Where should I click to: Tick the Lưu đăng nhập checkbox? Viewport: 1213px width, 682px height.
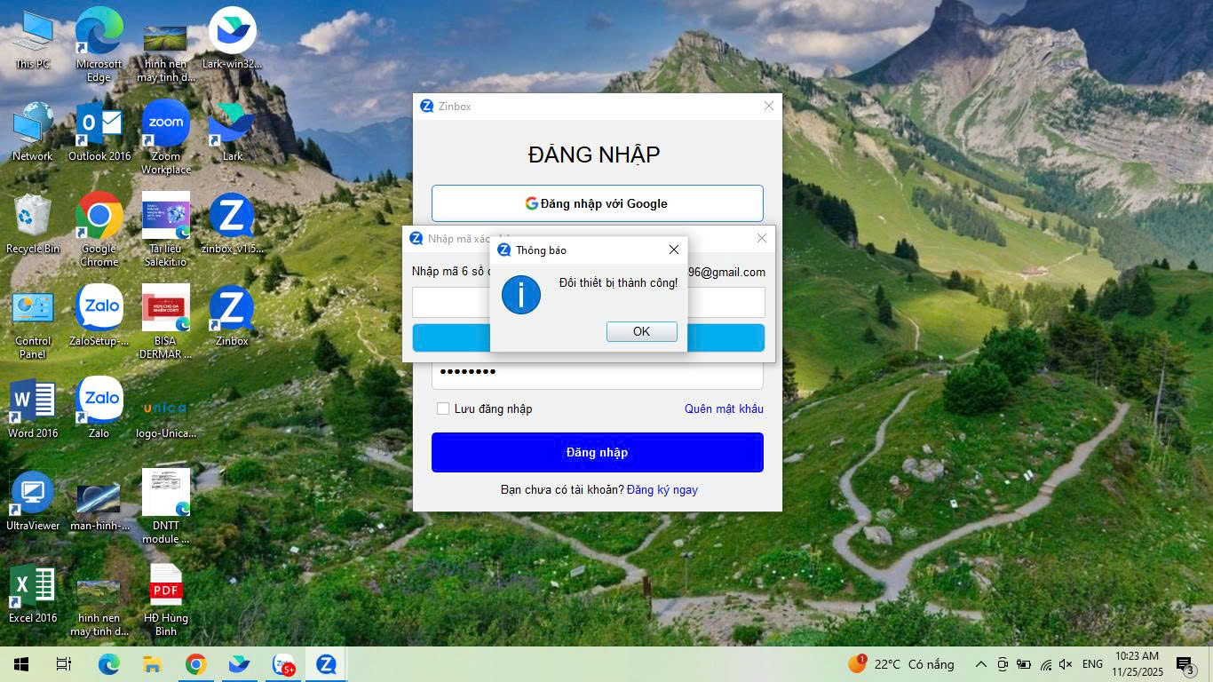[x=443, y=408]
